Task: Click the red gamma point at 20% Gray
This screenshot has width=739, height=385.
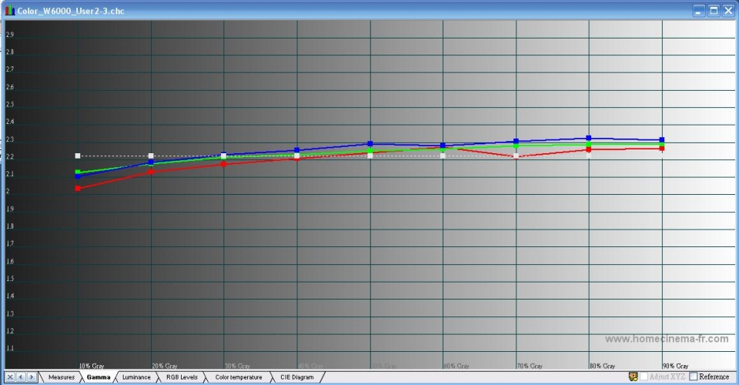Action: tap(152, 172)
